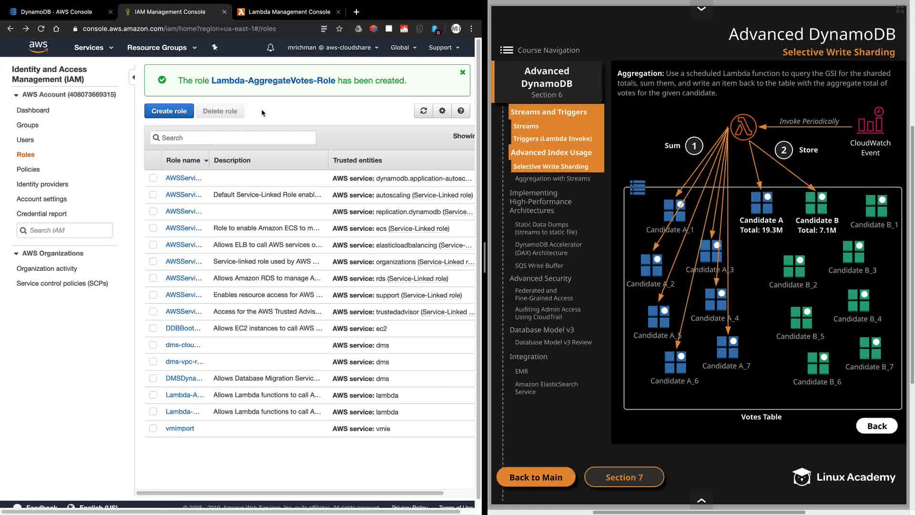This screenshot has height=515, width=915.
Task: Click the pin shortcuts icon in AWS navbar
Action: (x=214, y=47)
